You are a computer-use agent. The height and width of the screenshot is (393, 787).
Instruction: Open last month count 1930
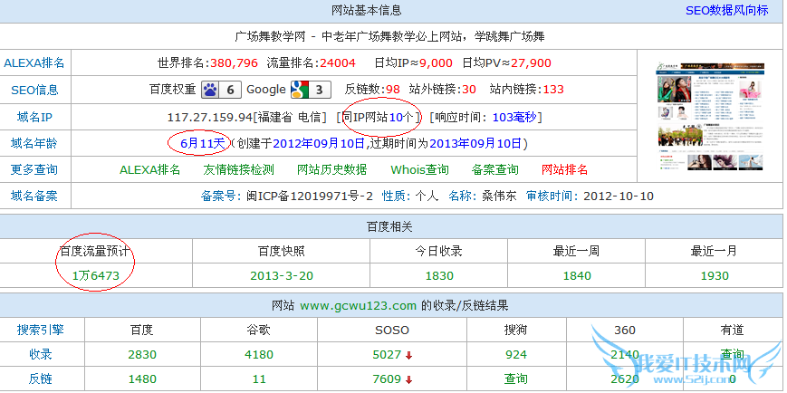point(715,275)
